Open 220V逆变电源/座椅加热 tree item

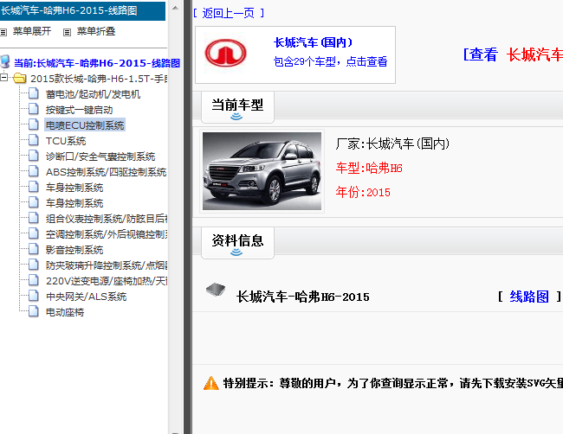[x=107, y=281]
